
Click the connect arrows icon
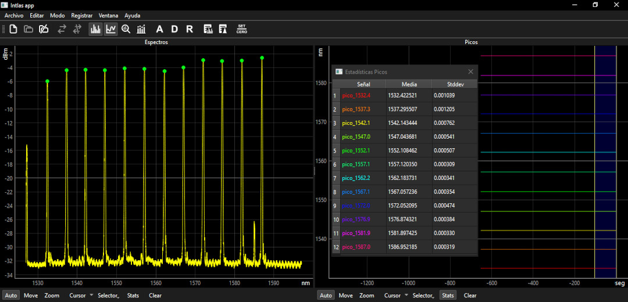pos(62,29)
